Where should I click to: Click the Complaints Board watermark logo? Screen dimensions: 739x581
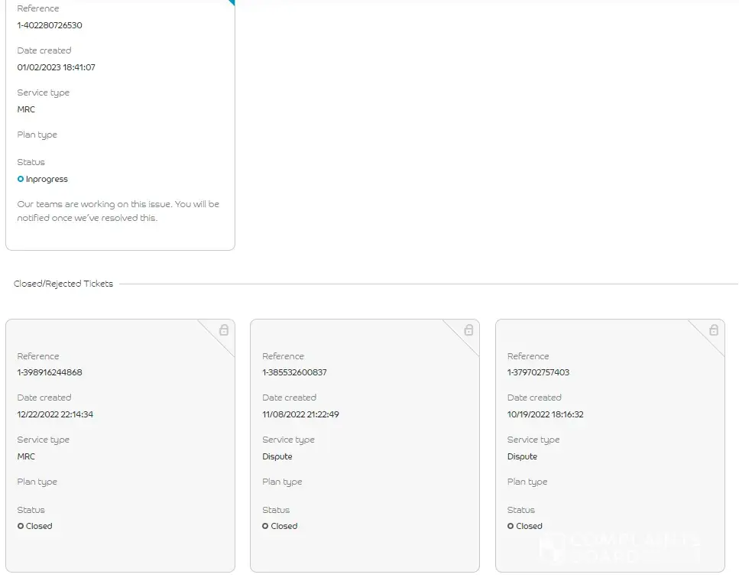tap(619, 547)
